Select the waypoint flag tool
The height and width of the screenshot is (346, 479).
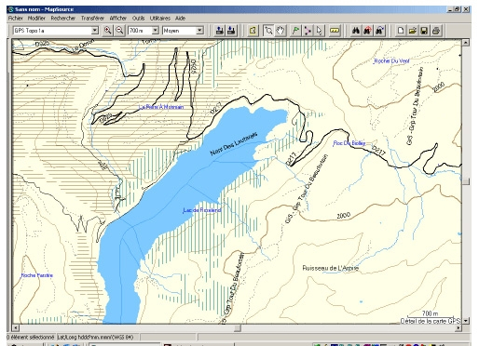(x=295, y=31)
